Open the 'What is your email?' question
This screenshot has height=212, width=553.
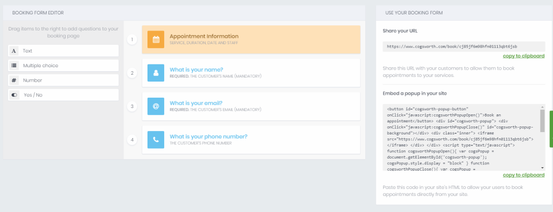point(251,106)
